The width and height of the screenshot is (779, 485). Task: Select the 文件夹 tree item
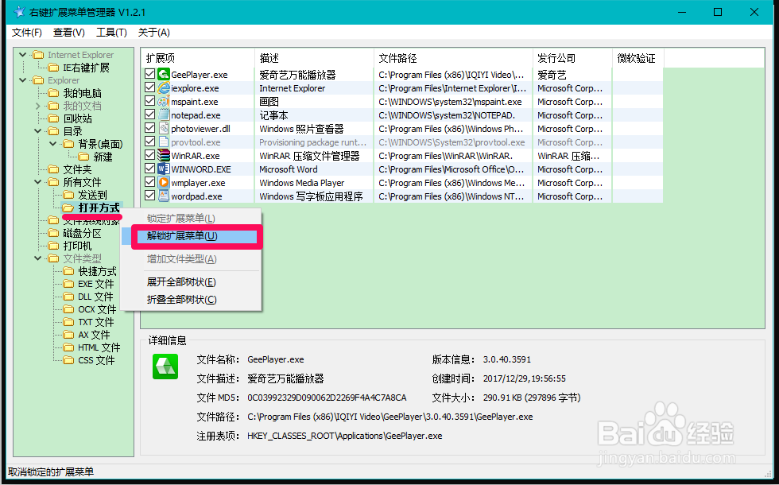pyautogui.click(x=78, y=169)
